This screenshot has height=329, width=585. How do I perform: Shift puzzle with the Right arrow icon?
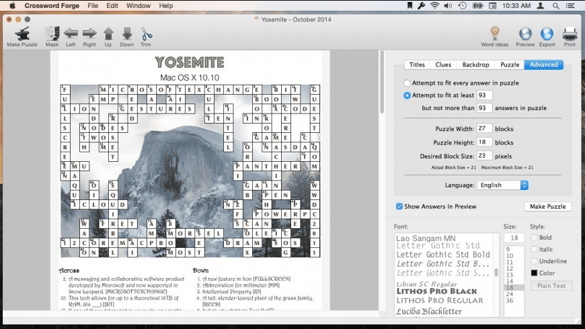[x=89, y=34]
